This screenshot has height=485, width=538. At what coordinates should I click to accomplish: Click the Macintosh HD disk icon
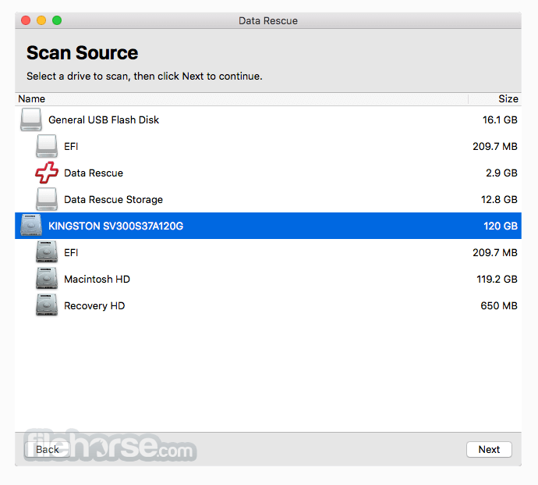47,279
